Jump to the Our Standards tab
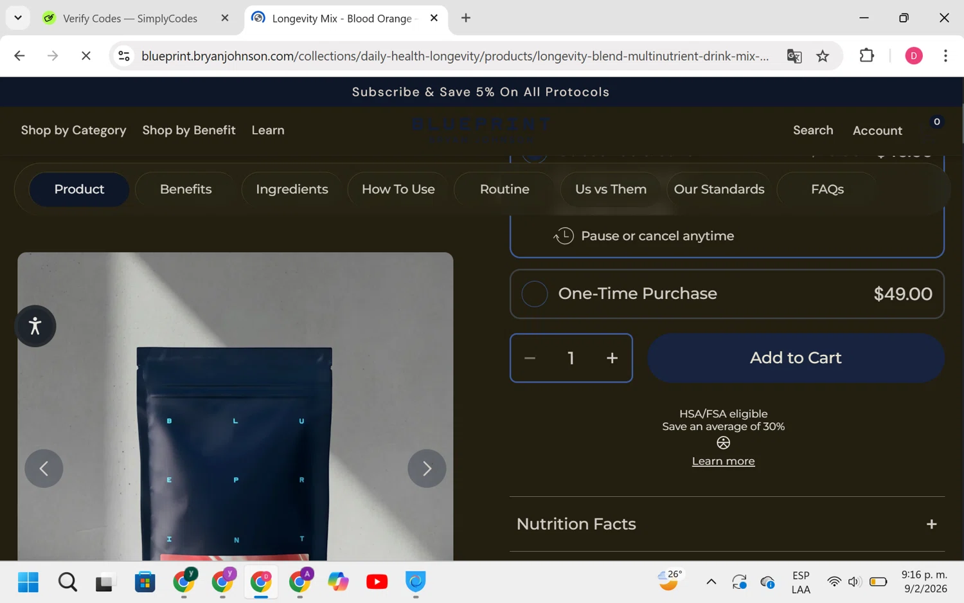Screen dimensions: 964x603 719,189
